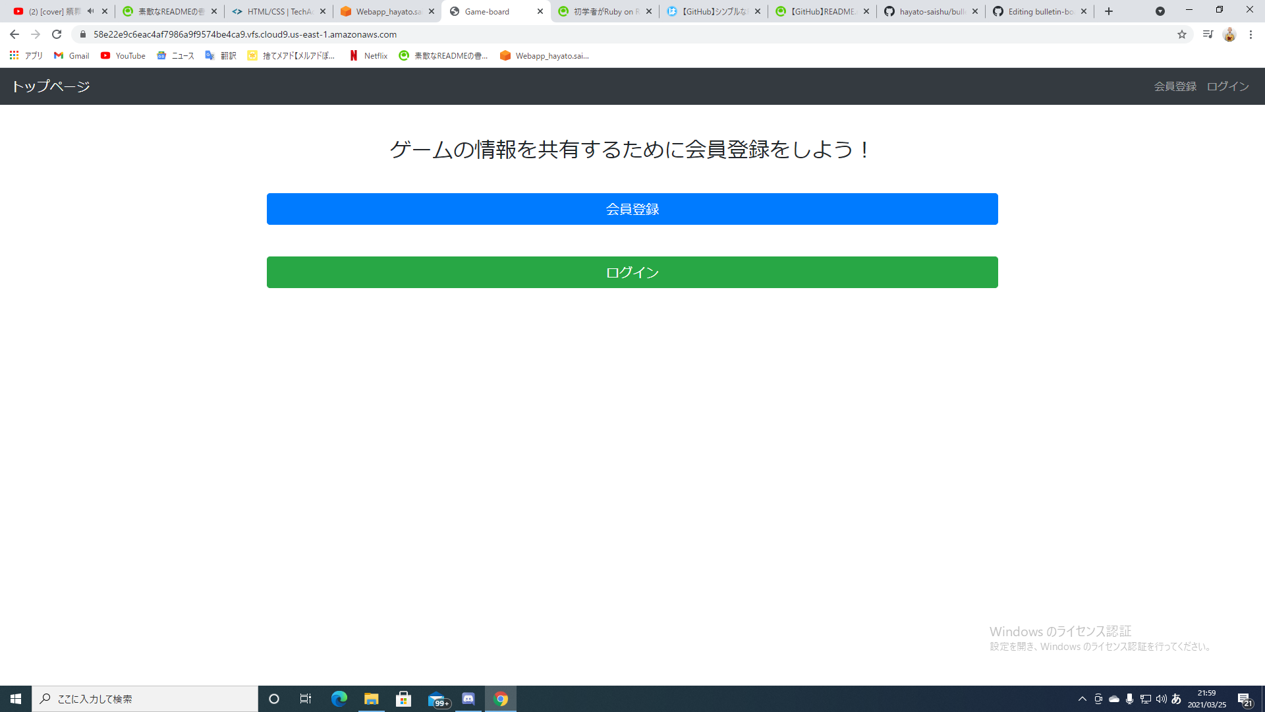Open Gmail from the bookmarks bar
1265x712 pixels.
click(x=71, y=55)
